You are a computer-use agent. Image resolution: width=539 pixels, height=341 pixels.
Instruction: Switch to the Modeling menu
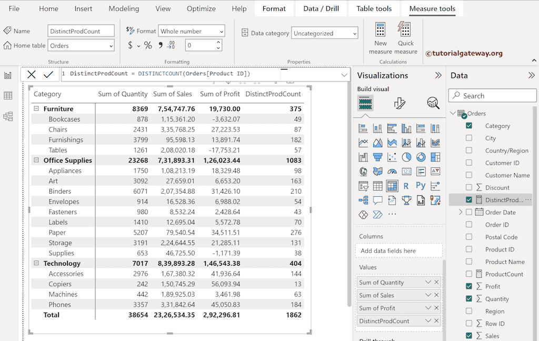(124, 8)
